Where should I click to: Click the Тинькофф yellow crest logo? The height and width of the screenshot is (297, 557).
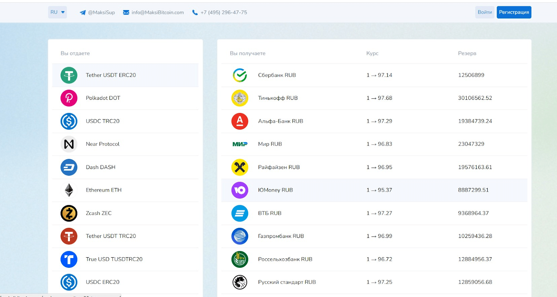[240, 98]
